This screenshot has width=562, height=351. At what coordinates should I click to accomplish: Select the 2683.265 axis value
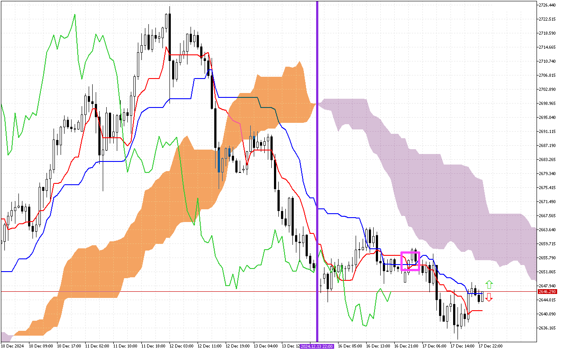click(x=547, y=160)
